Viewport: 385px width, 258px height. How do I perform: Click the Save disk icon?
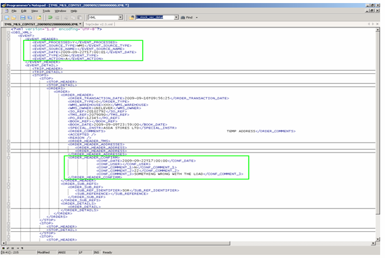(23, 18)
